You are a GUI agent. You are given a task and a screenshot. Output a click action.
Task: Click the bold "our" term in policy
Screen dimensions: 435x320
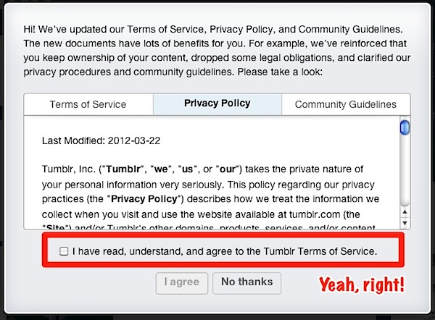tap(228, 169)
